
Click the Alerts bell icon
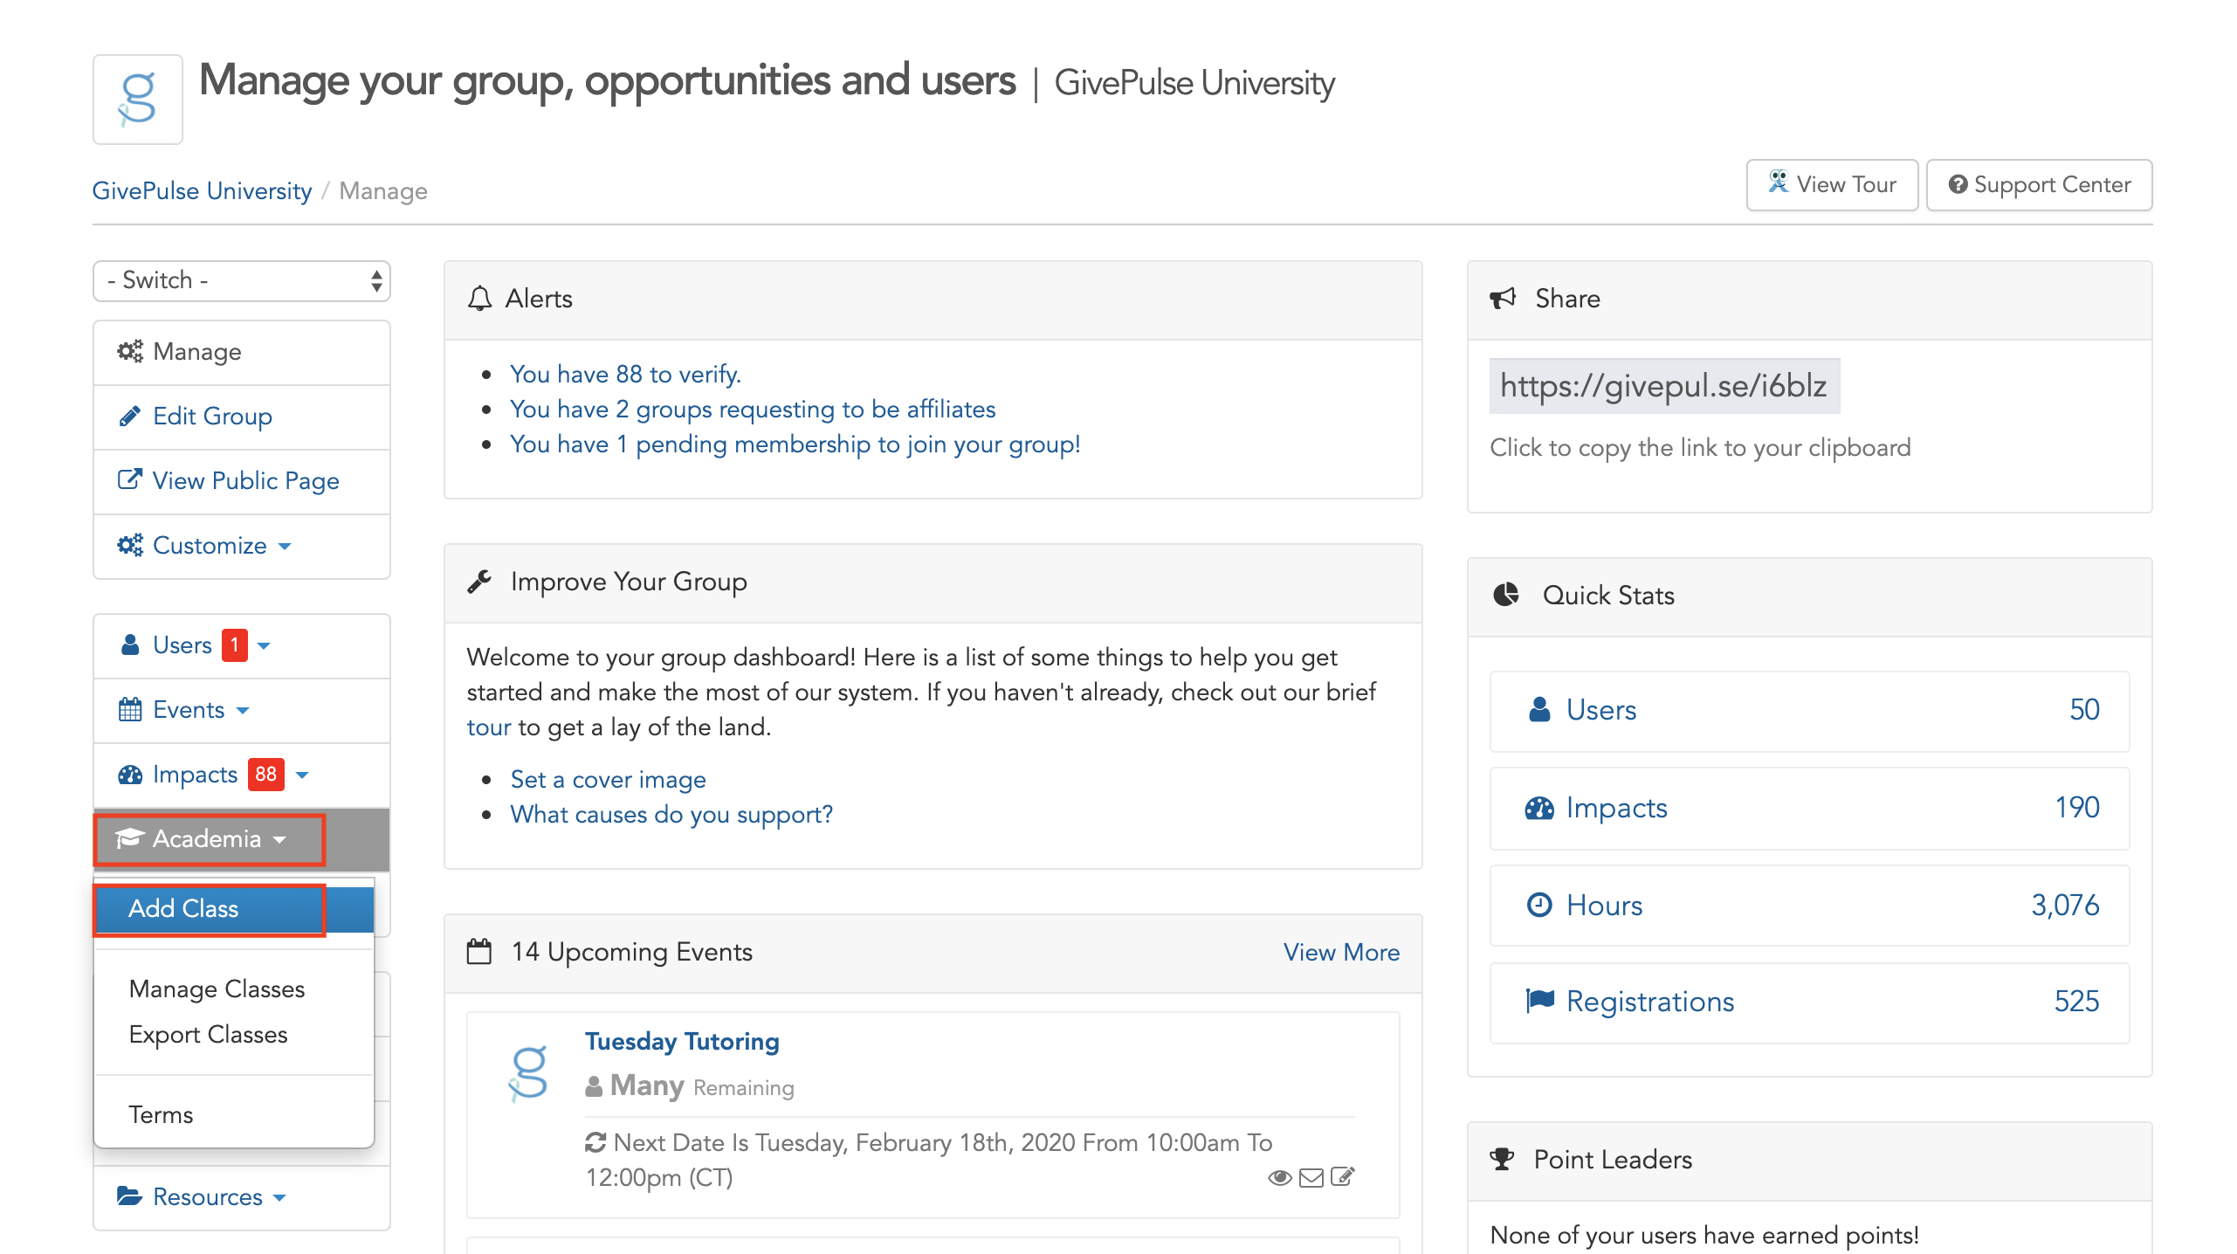pos(479,299)
